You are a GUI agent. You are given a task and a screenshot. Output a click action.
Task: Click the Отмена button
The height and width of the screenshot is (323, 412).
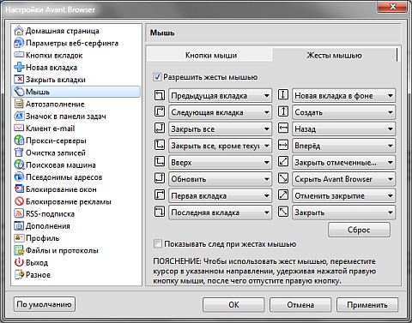point(300,305)
